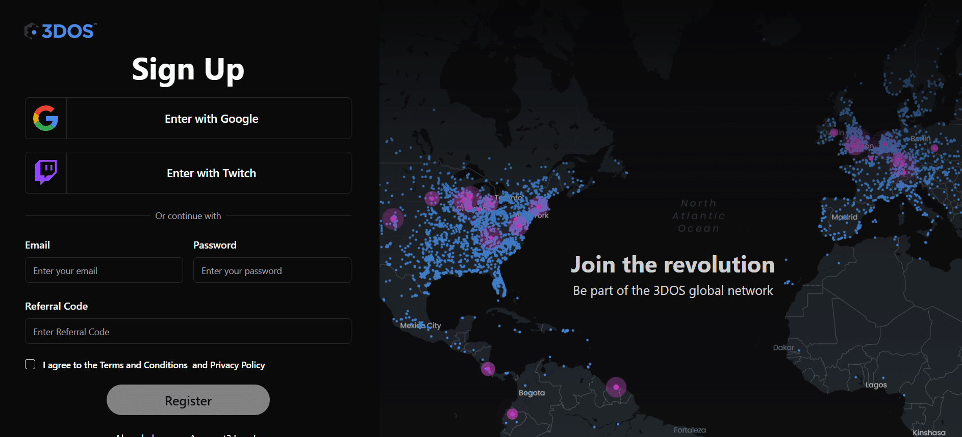Click the Password field label

pos(215,245)
